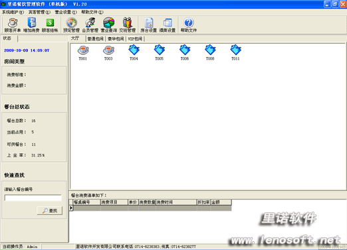This screenshot has width=347, height=250.
Task: Open 营业设置 menu
Action: tap(66, 12)
